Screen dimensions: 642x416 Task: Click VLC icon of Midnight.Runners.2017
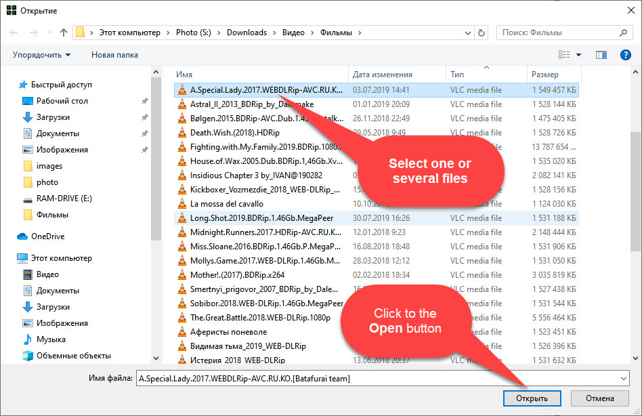point(181,232)
